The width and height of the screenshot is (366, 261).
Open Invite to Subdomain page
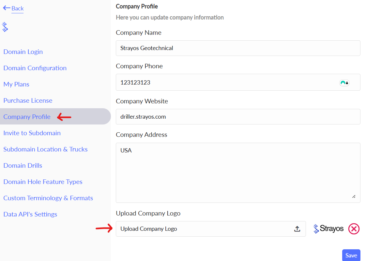(32, 133)
